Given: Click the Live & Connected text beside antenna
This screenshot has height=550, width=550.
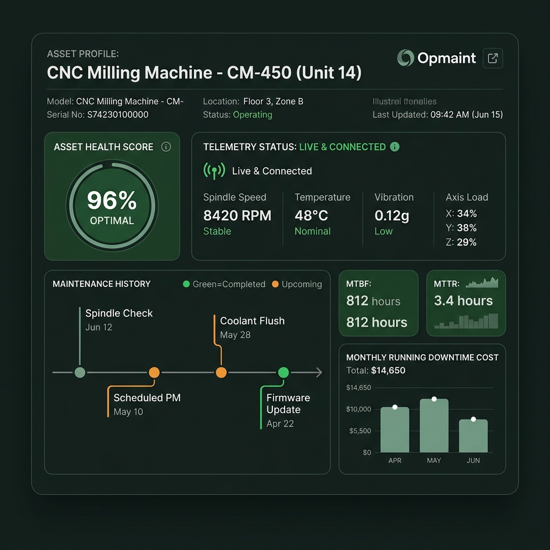Looking at the screenshot, I should pyautogui.click(x=272, y=171).
